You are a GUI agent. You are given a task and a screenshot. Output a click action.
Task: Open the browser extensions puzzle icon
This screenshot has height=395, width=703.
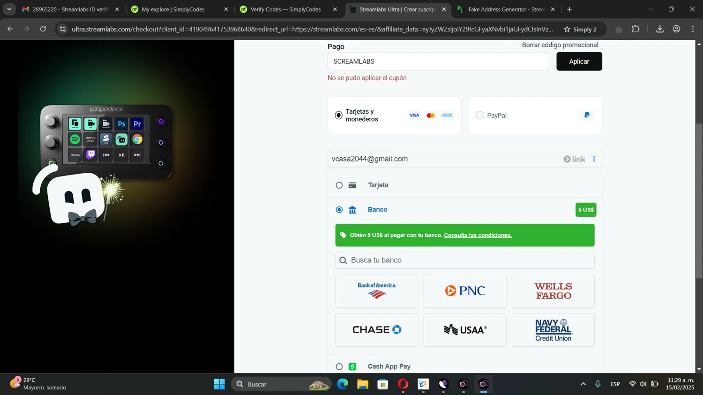click(x=636, y=29)
